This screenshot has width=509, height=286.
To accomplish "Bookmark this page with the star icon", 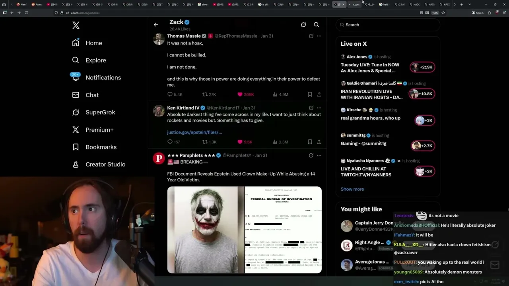I will point(443,13).
